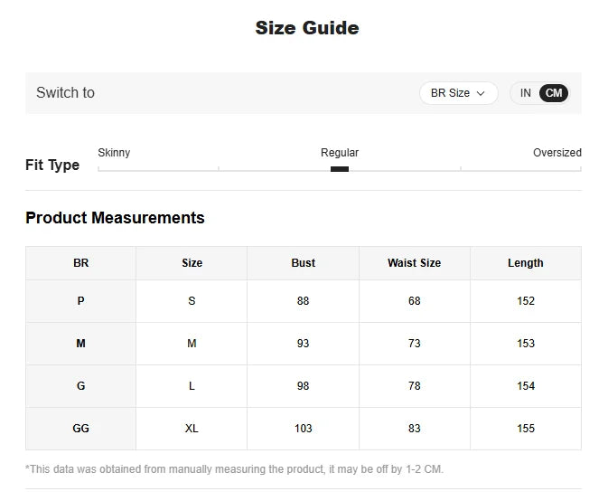This screenshot has width=608, height=501.
Task: Click the Regular fit type marker
Action: pos(340,169)
